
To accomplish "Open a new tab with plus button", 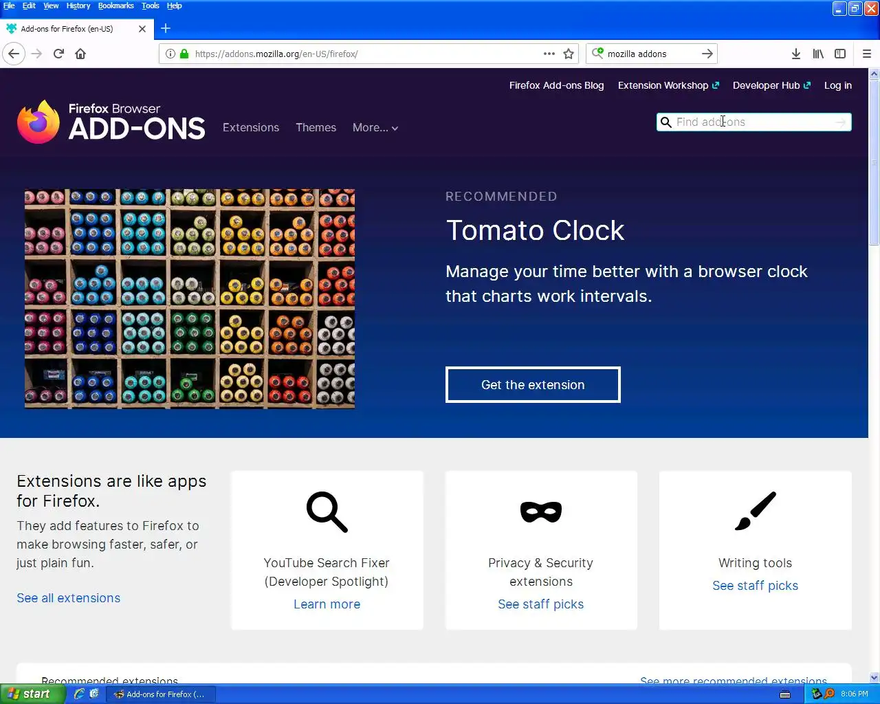I will pyautogui.click(x=166, y=29).
